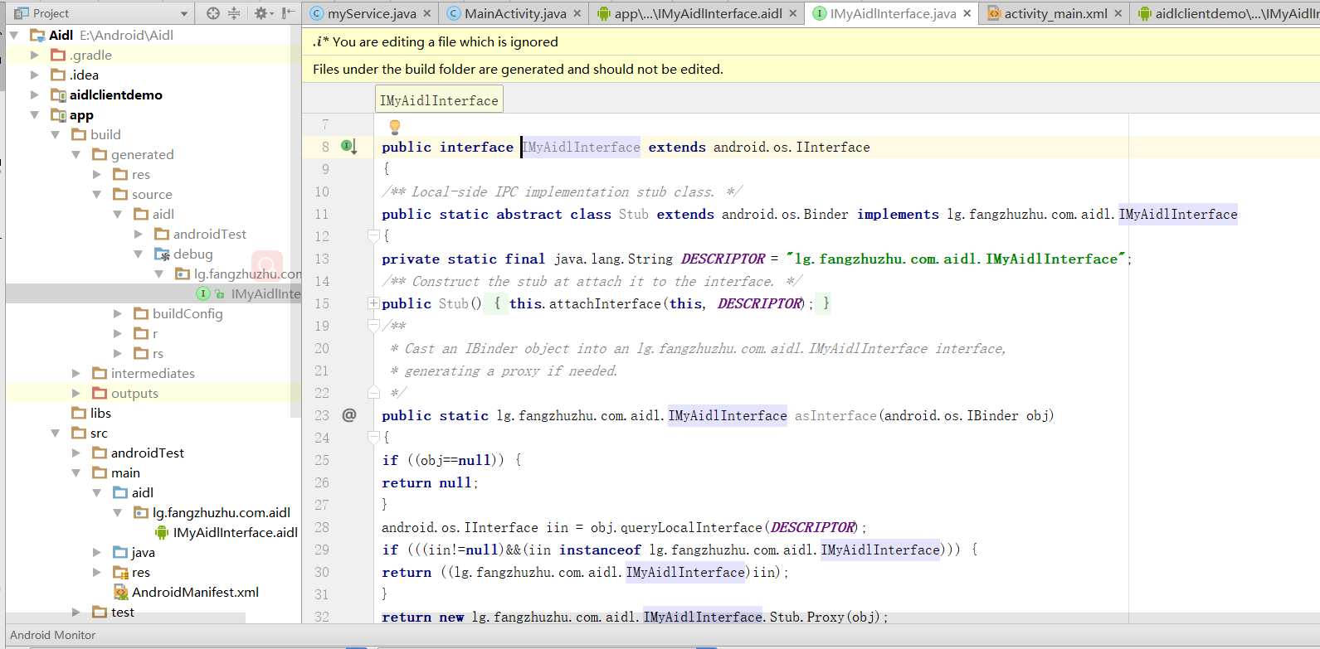Viewport: 1320px width, 649px height.
Task: Select AndroidManifest.xml in the project tree
Action: pyautogui.click(x=195, y=592)
